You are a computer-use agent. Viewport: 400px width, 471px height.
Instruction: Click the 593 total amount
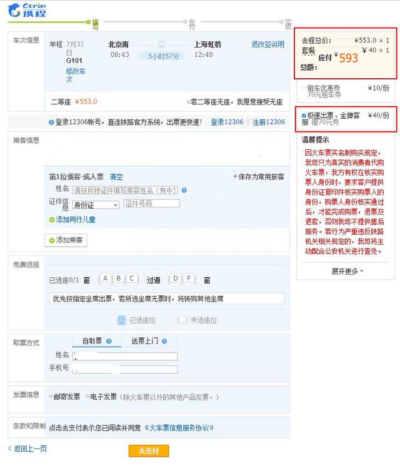348,58
